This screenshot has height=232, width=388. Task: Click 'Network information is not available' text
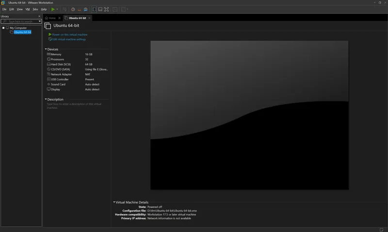click(x=169, y=218)
